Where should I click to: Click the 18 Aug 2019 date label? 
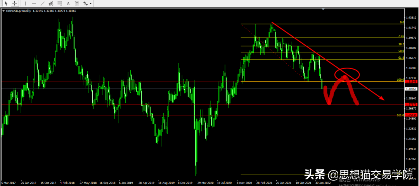pos(166,183)
